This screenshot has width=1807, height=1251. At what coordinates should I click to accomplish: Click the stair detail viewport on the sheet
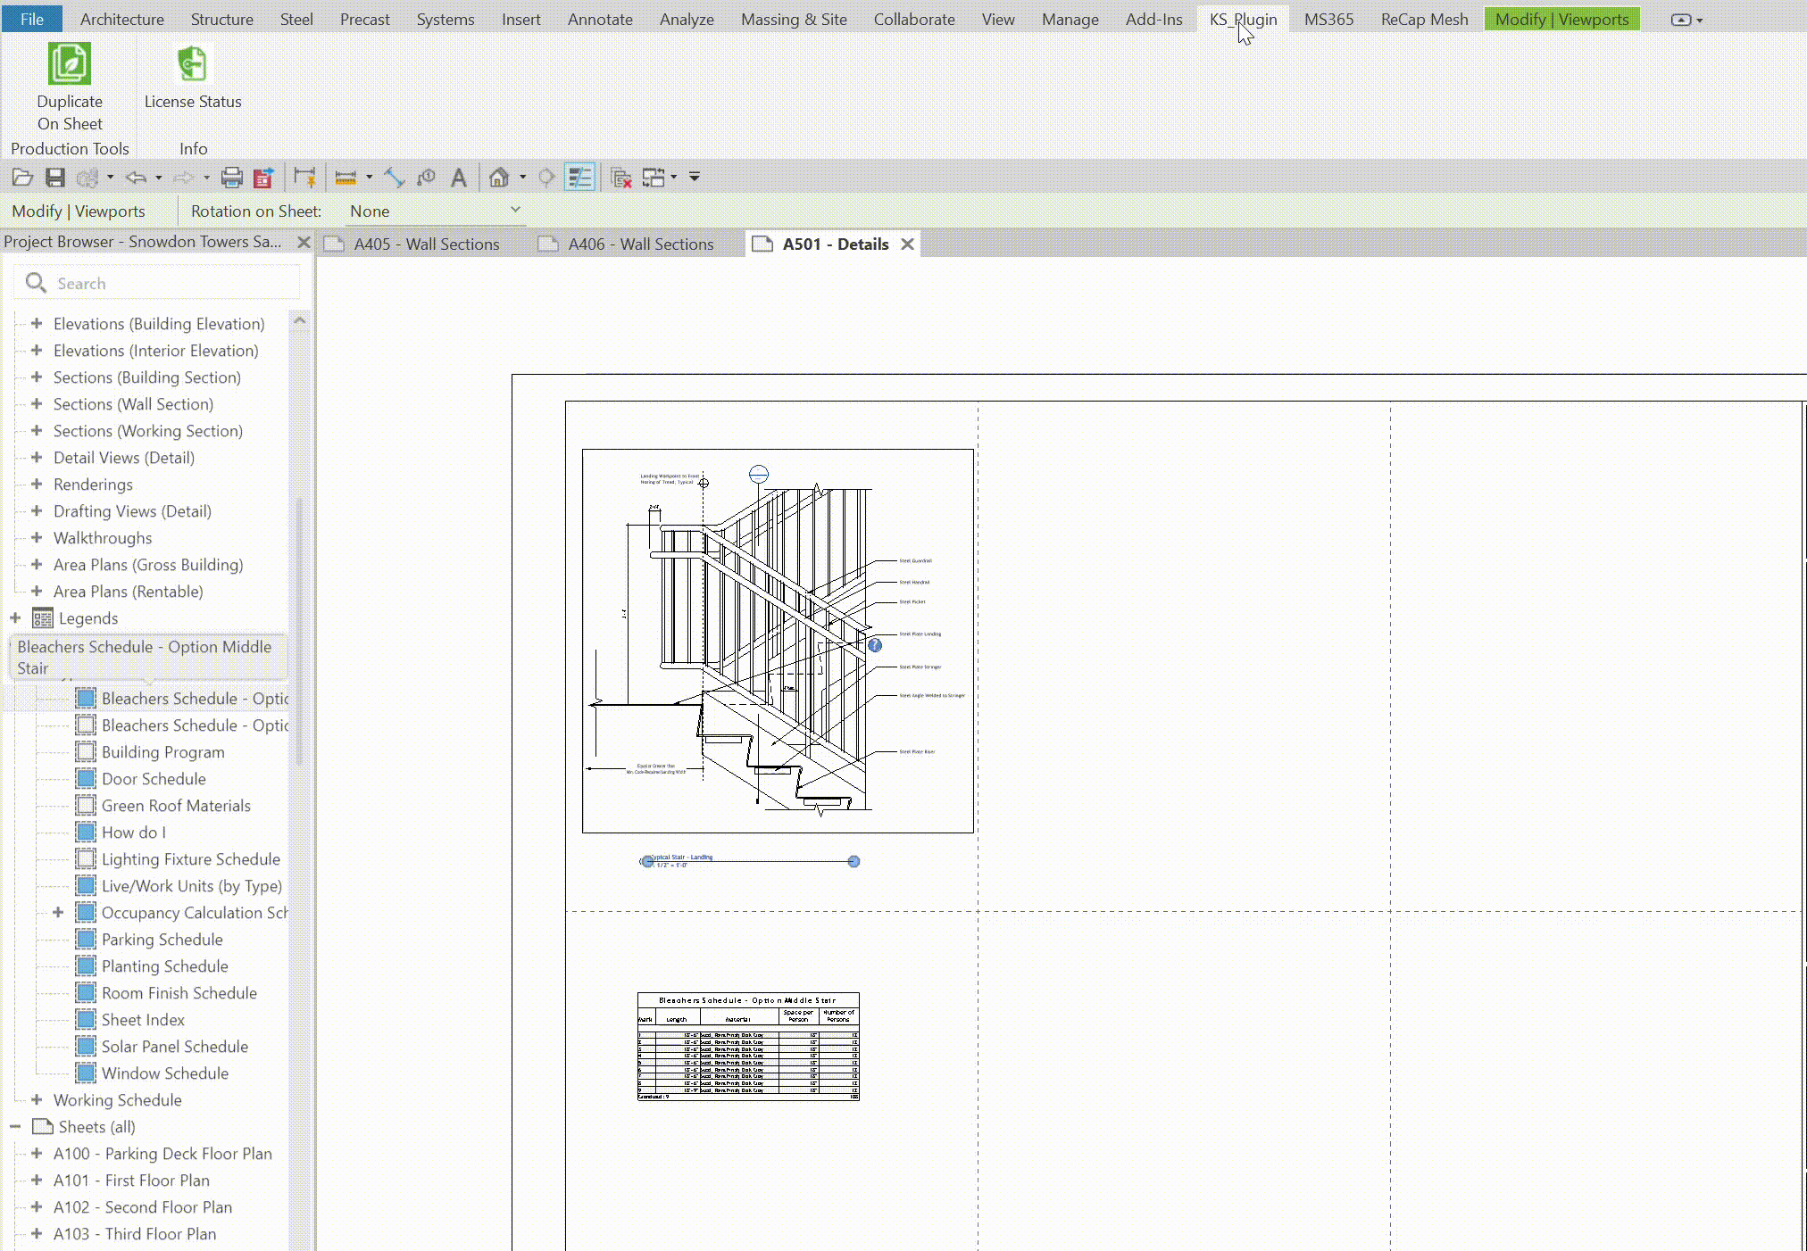click(x=778, y=641)
